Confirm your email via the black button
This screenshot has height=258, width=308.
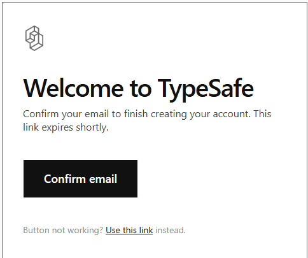coord(80,178)
